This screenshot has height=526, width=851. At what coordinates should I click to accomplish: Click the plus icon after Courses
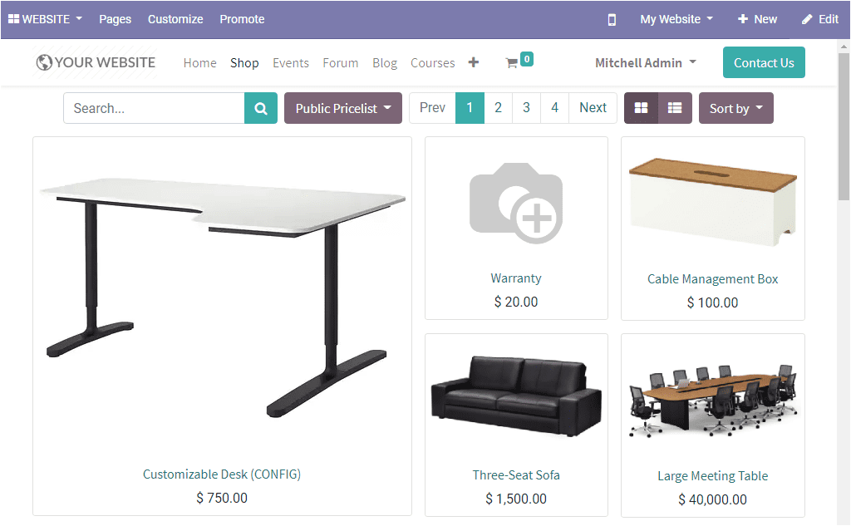coord(473,62)
